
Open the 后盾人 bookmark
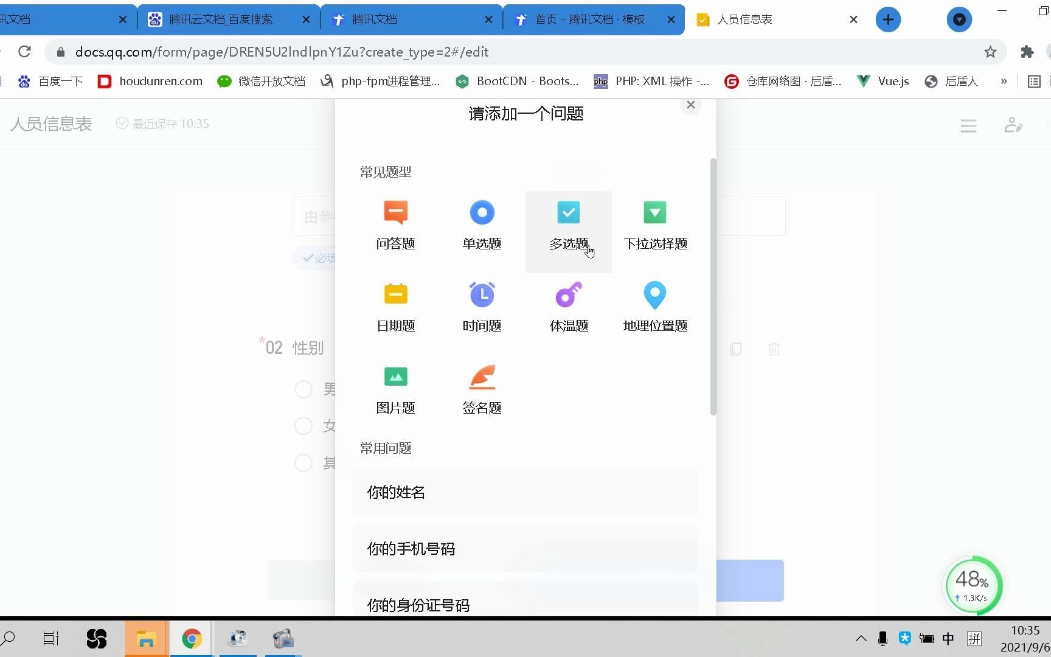(x=951, y=81)
